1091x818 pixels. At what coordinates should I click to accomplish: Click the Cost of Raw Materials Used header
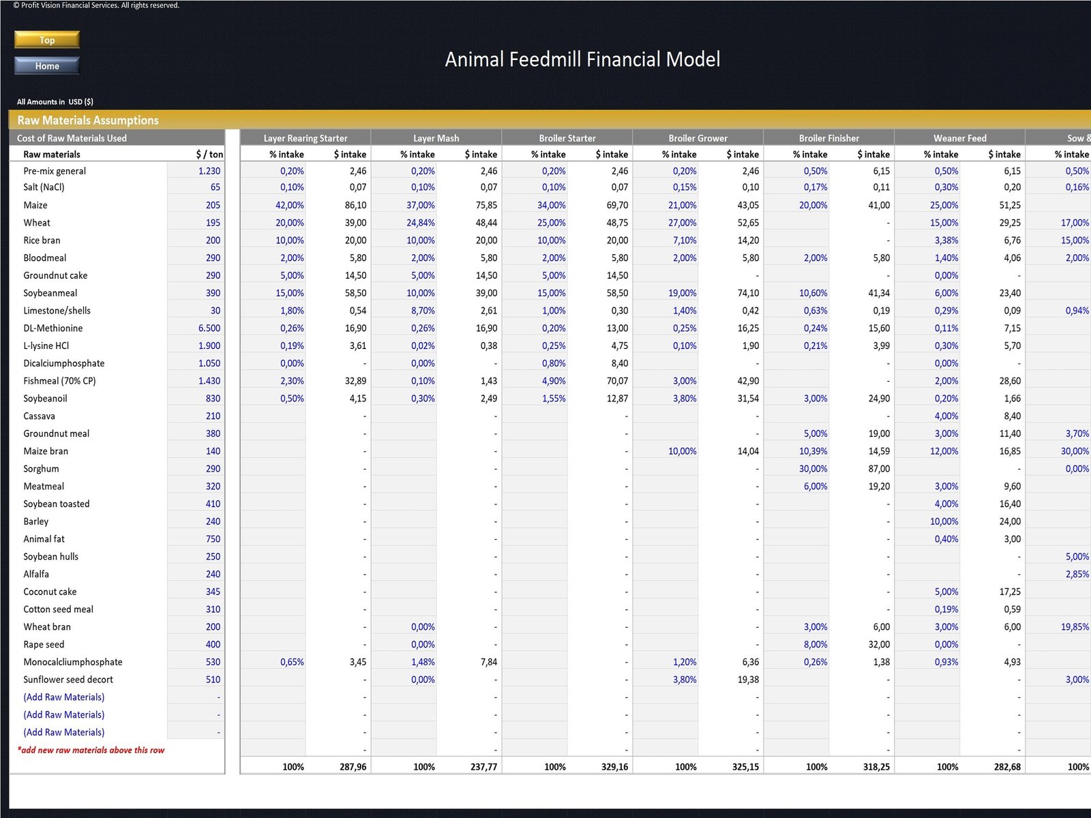tap(71, 138)
